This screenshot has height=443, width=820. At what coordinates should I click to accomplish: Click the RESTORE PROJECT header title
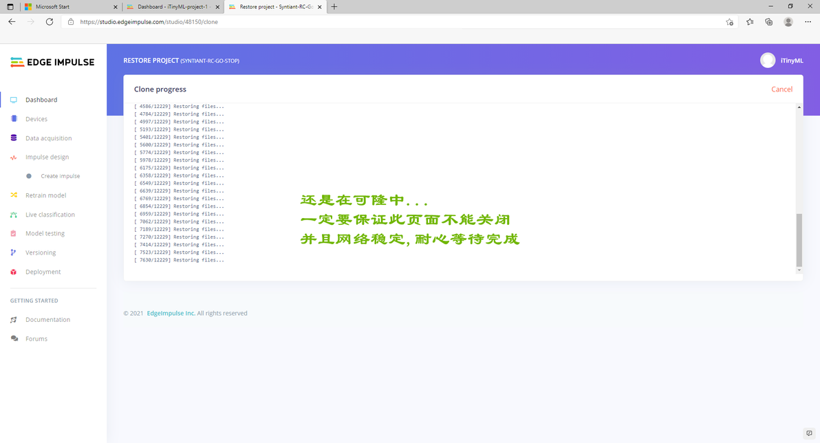click(x=151, y=61)
